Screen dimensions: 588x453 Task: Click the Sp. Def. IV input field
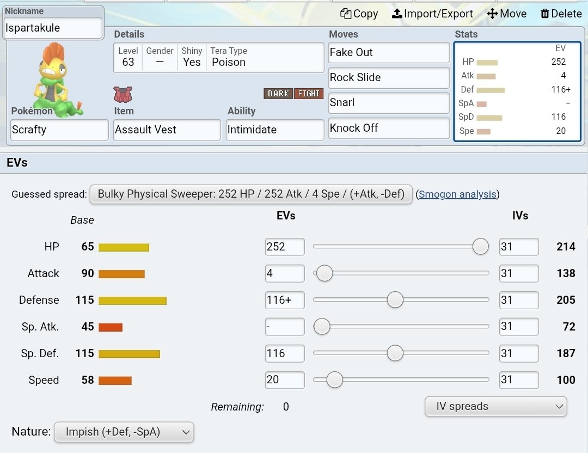point(519,353)
